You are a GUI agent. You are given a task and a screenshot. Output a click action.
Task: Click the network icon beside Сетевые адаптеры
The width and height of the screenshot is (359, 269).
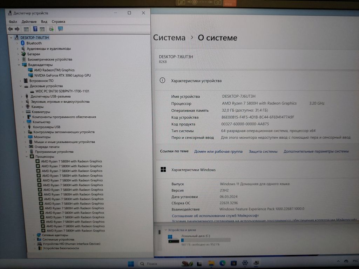pyautogui.click(x=39, y=235)
